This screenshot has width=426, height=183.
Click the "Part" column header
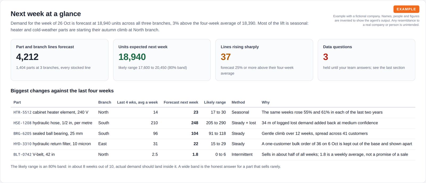point(17,102)
